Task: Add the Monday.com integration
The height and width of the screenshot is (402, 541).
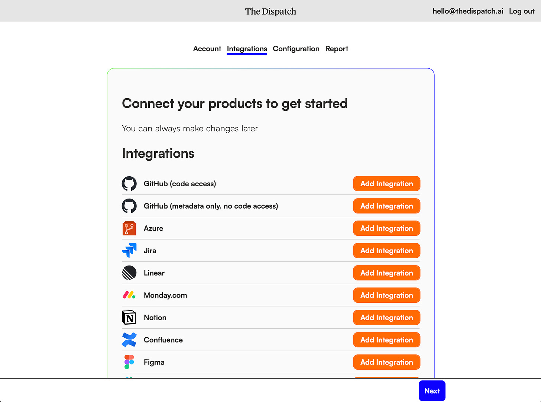Action: (386, 295)
